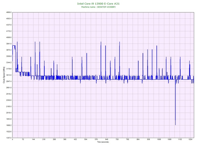Select the 2681.8 clock axis label
Viewport: 197px width, 147px height.
9,88
